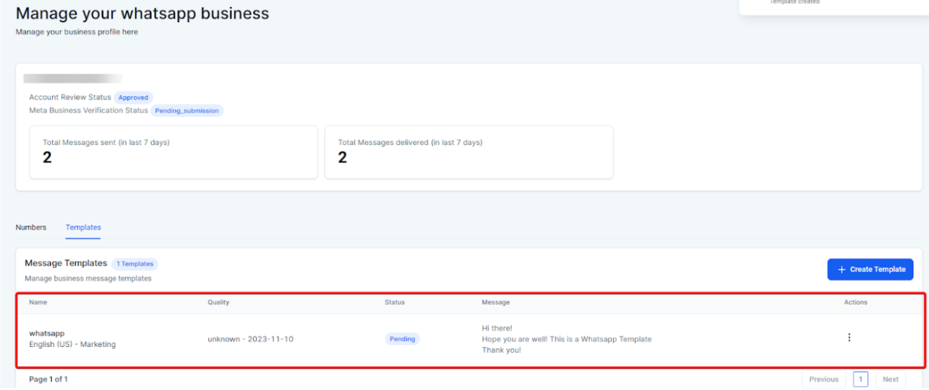Click the Message Templates heading
929x390 pixels.
66,263
